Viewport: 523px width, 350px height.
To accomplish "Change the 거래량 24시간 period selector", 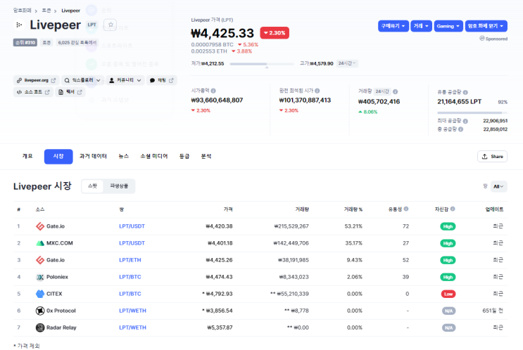I will (382, 91).
